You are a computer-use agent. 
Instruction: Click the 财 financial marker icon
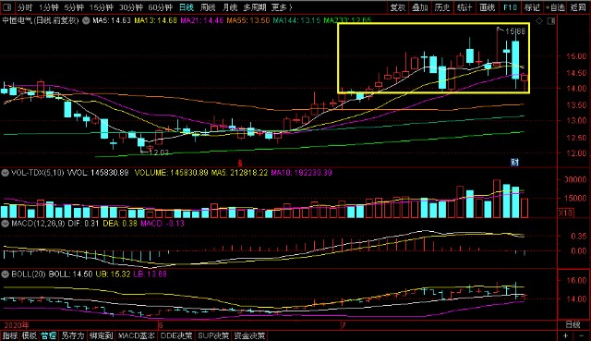click(x=514, y=163)
